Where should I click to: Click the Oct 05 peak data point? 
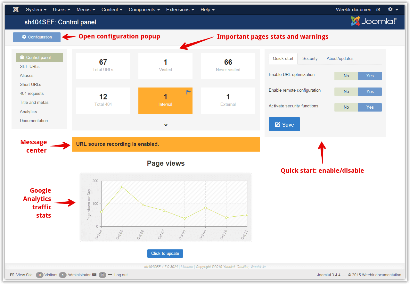(122, 187)
